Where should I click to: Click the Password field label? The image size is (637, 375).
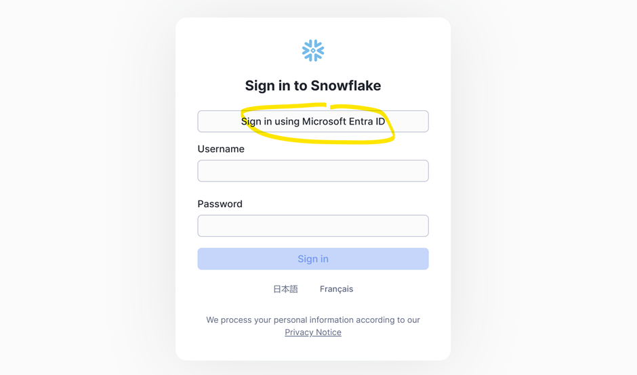pyautogui.click(x=220, y=204)
